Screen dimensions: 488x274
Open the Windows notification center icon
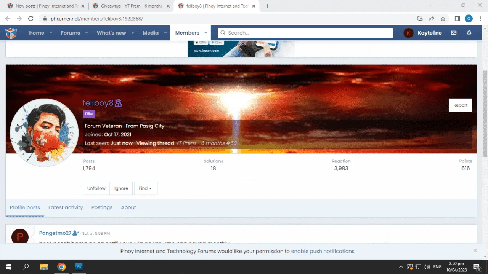(x=477, y=267)
